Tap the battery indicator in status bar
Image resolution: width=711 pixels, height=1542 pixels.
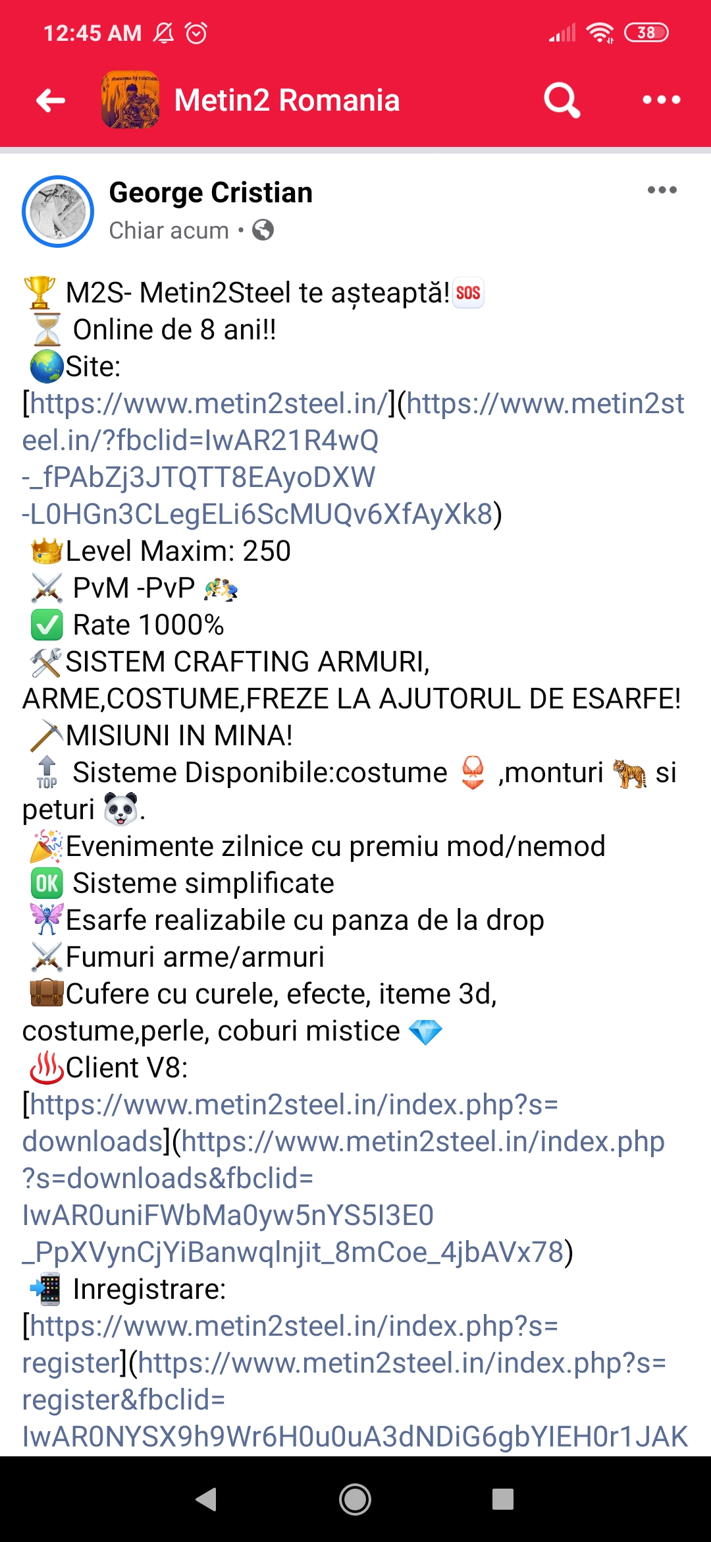coord(646,32)
